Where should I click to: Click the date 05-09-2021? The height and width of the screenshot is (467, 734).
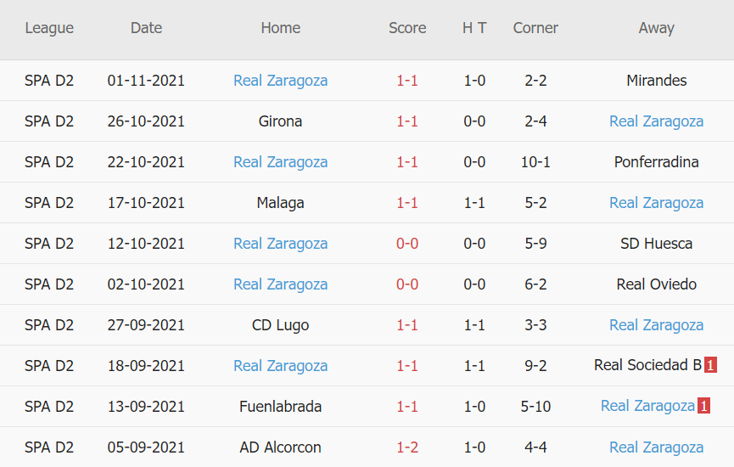(146, 447)
